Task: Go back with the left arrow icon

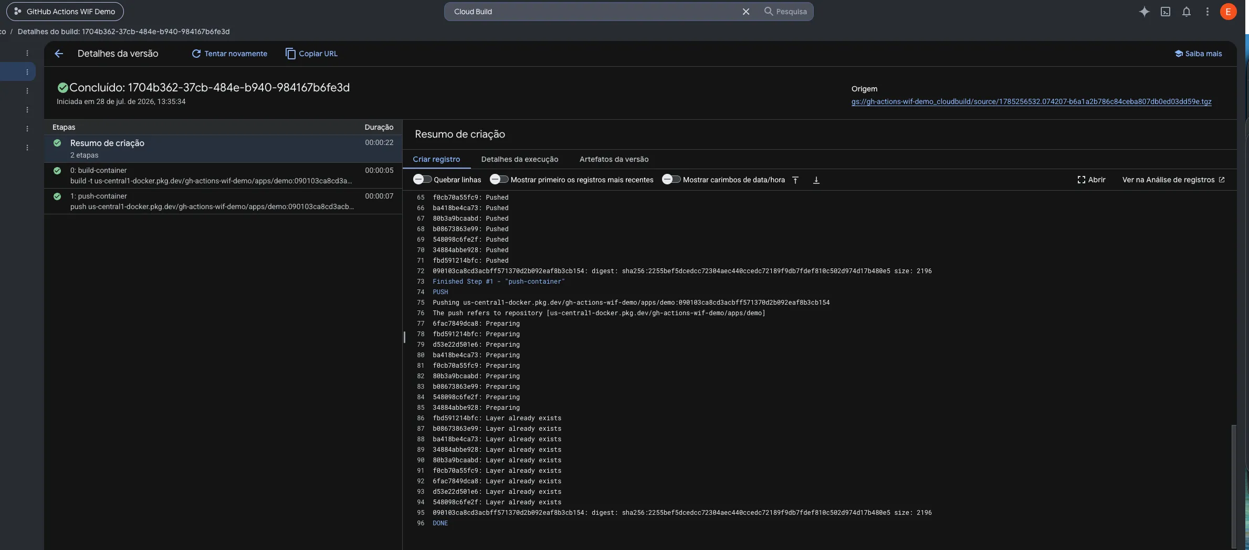Action: pyautogui.click(x=59, y=54)
